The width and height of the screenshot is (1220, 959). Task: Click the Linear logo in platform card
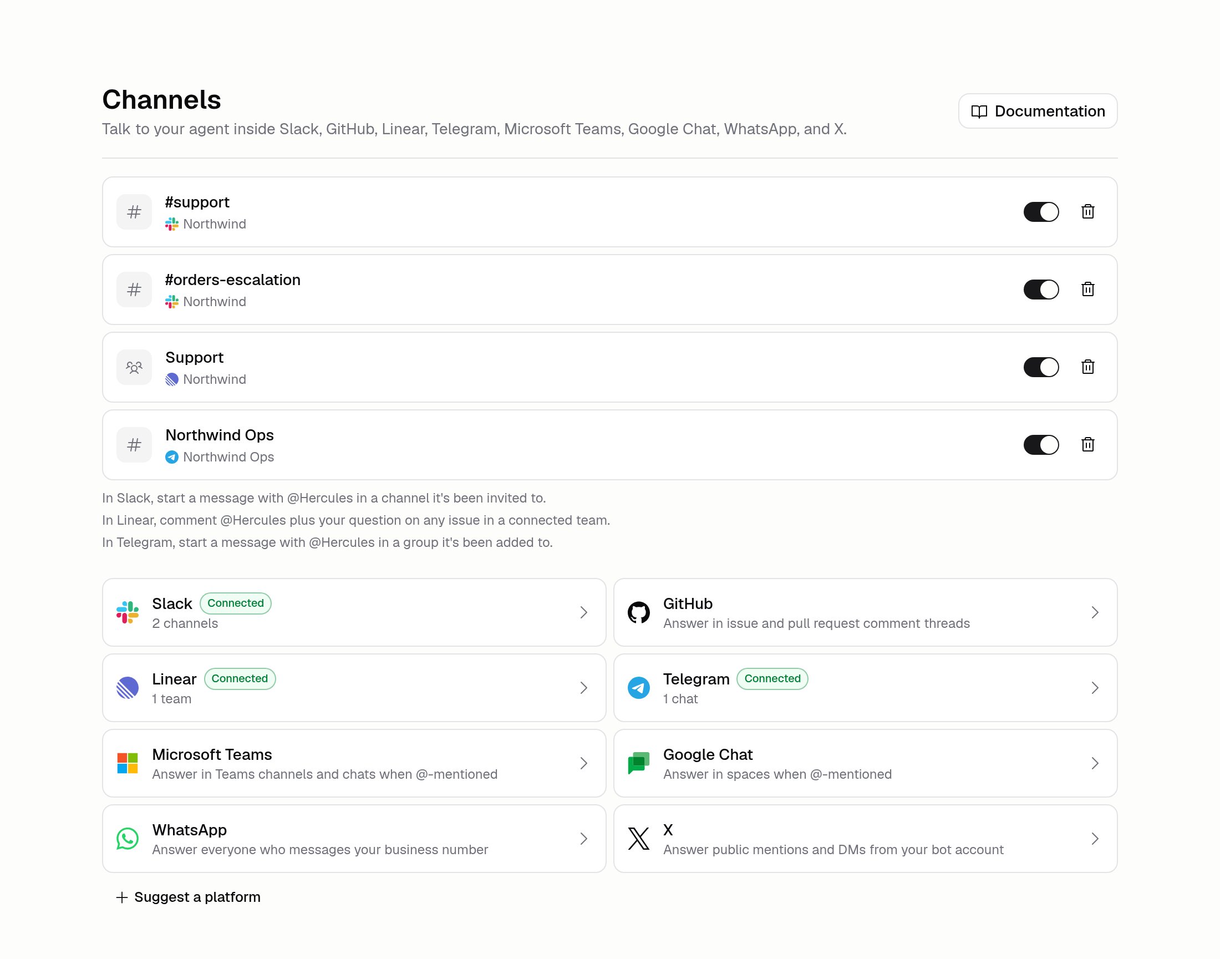click(x=128, y=688)
